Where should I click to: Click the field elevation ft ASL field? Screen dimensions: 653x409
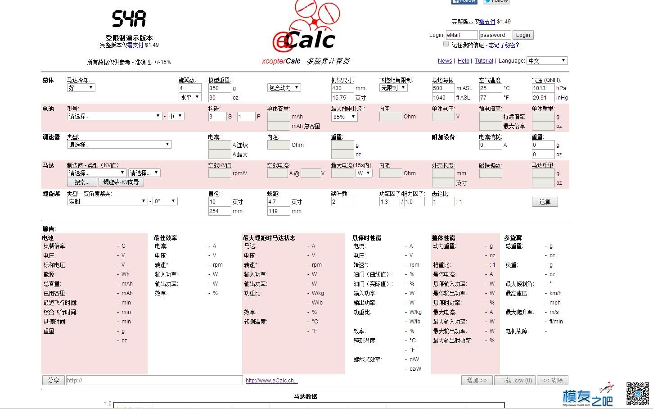click(x=443, y=98)
